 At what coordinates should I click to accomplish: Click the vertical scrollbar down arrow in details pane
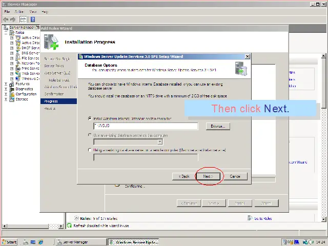pos(323,219)
